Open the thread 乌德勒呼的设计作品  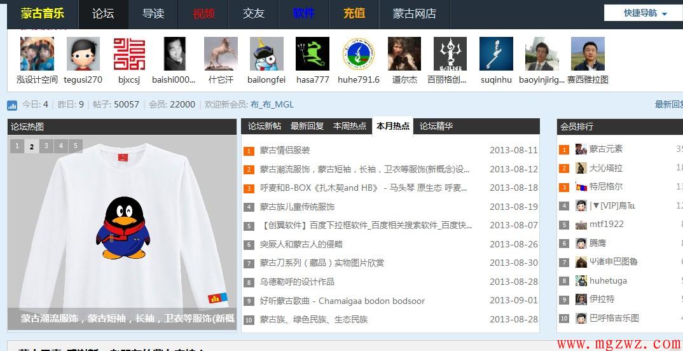click(297, 282)
